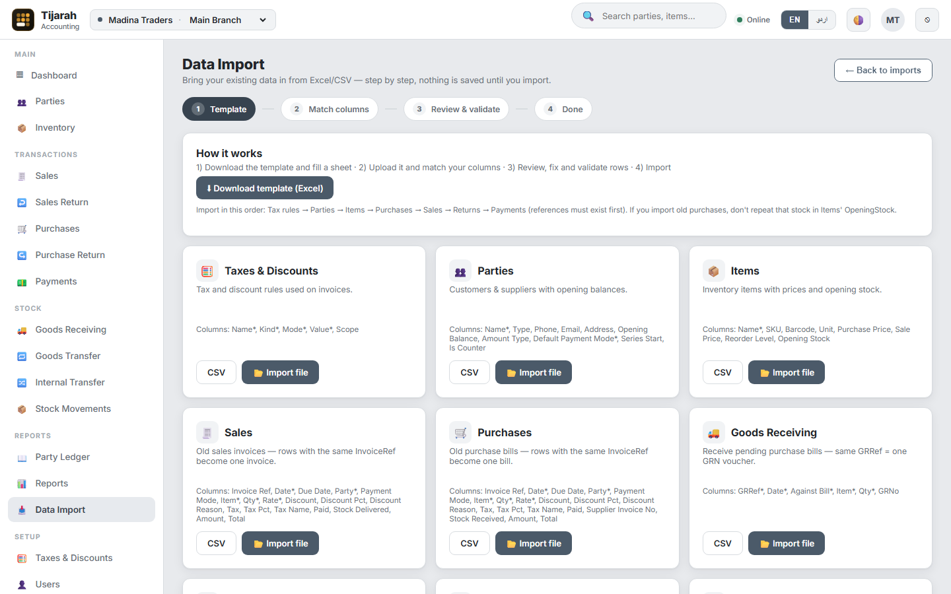This screenshot has width=951, height=594.
Task: Open the Inventory sidebar item
Action: pyautogui.click(x=81, y=128)
